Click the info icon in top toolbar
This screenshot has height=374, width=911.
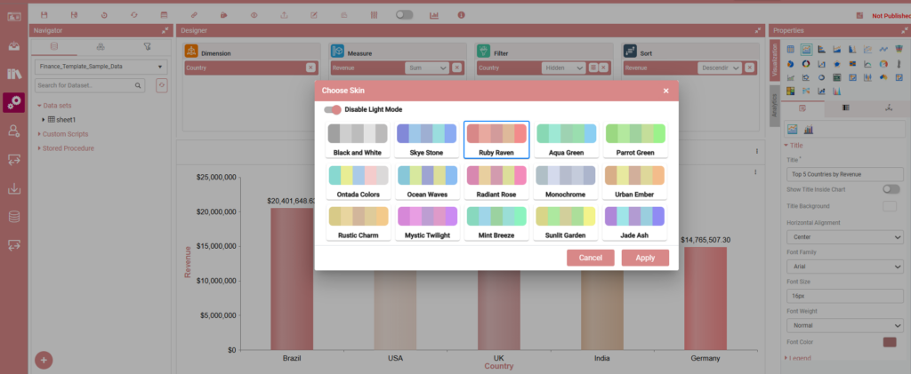point(461,15)
